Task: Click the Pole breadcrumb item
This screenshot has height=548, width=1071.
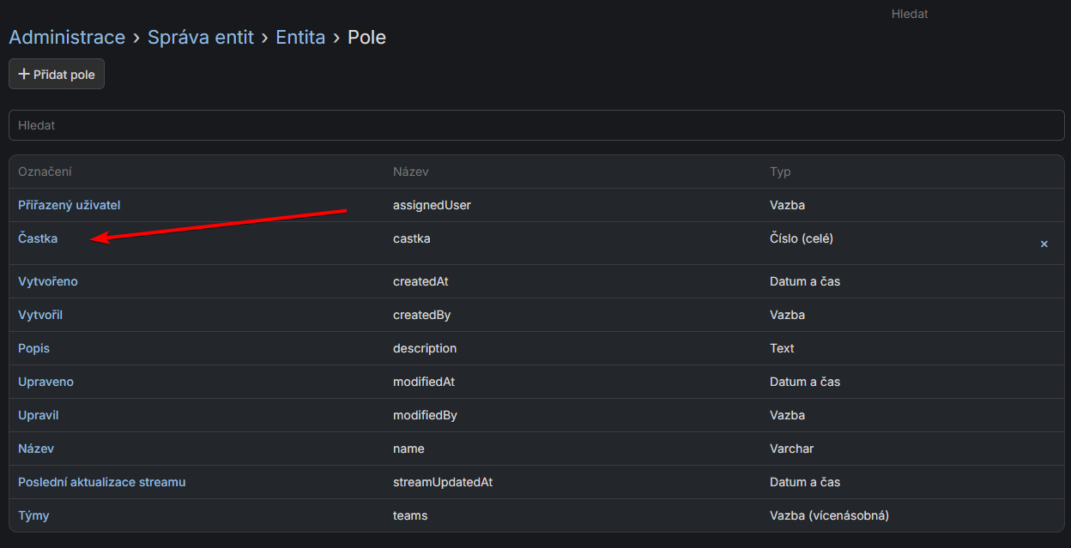Action: [x=366, y=37]
